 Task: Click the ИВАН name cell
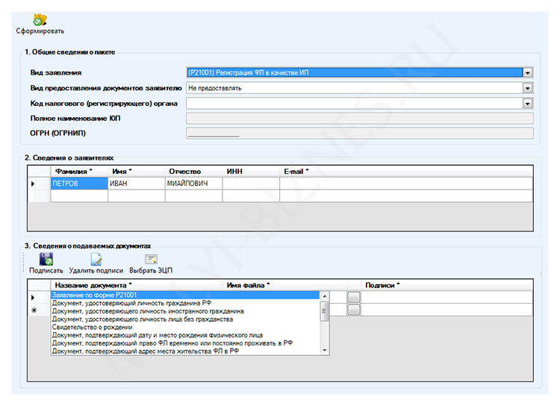(x=136, y=183)
